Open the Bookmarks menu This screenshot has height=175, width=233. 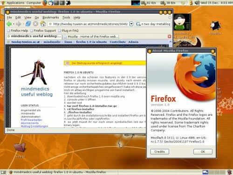coord(51,17)
